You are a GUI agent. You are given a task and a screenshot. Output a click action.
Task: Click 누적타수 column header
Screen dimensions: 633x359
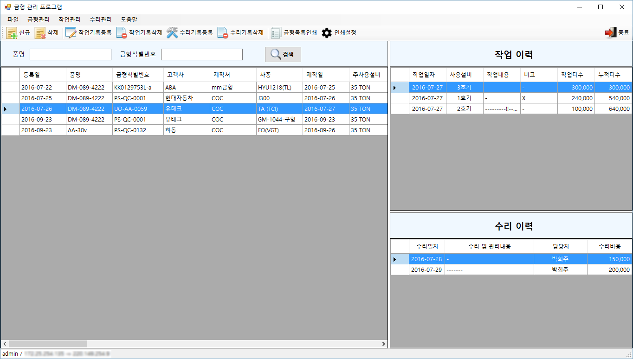click(x=613, y=75)
